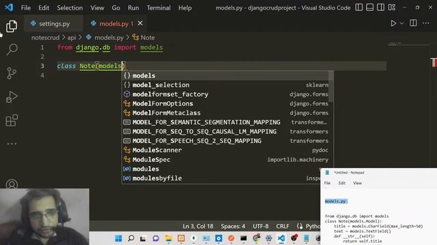Open the Extensions view
Viewport: 437px width, 245px height.
tap(12, 120)
